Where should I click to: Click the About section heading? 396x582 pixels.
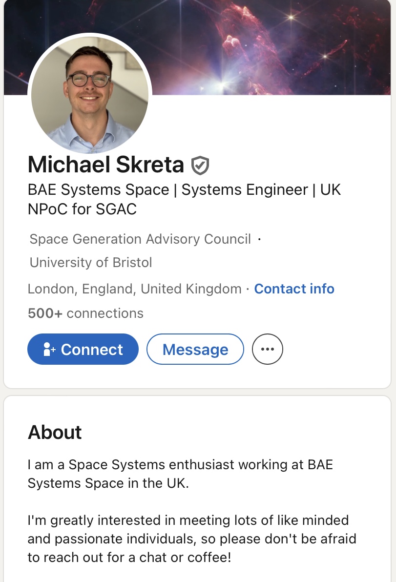(55, 432)
